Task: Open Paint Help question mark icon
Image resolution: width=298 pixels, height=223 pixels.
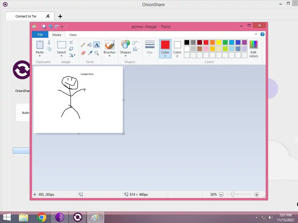Action: click(x=262, y=34)
